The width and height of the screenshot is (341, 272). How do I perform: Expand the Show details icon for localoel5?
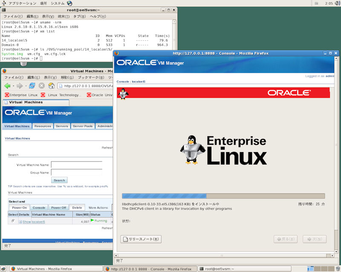(x=20, y=222)
